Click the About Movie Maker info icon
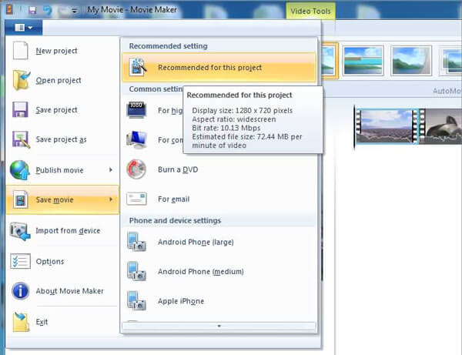 [x=20, y=291]
